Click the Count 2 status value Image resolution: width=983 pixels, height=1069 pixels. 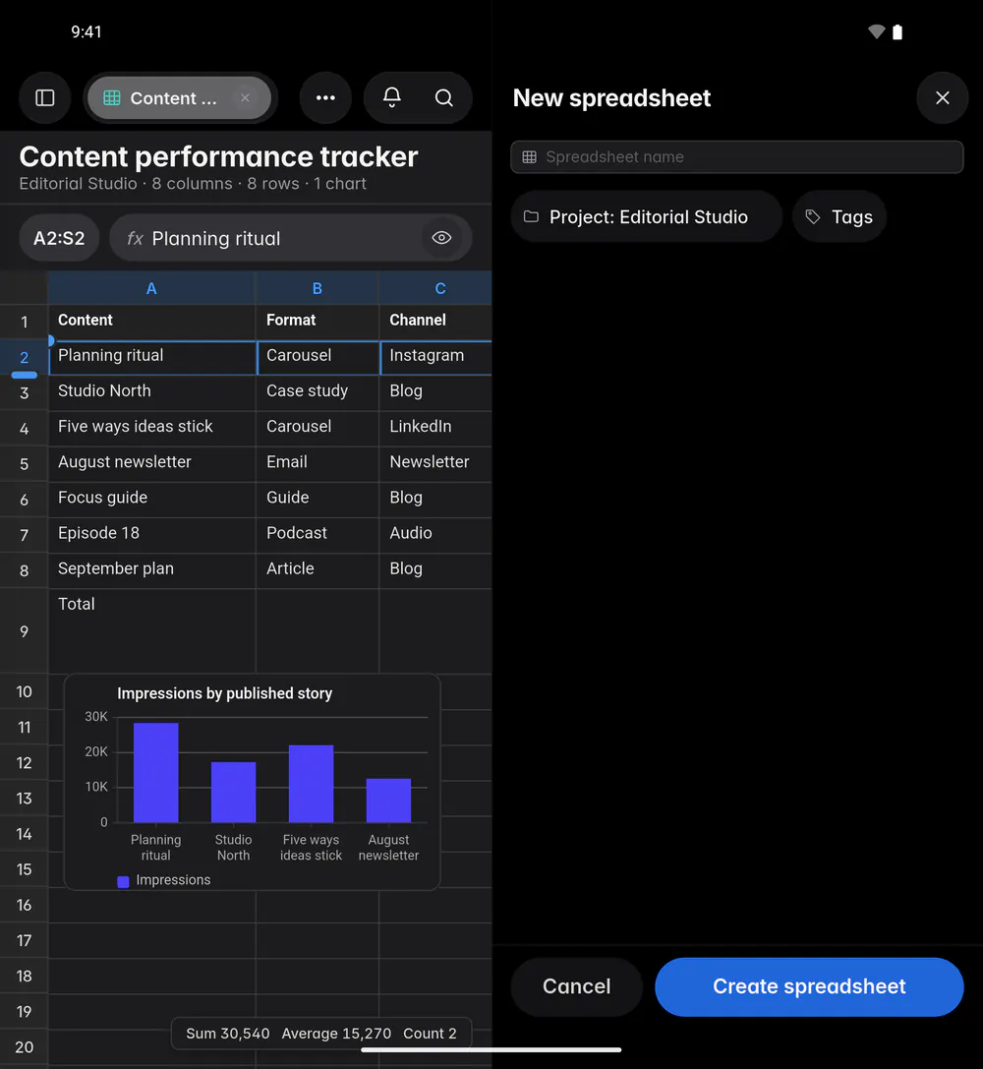tap(430, 1034)
